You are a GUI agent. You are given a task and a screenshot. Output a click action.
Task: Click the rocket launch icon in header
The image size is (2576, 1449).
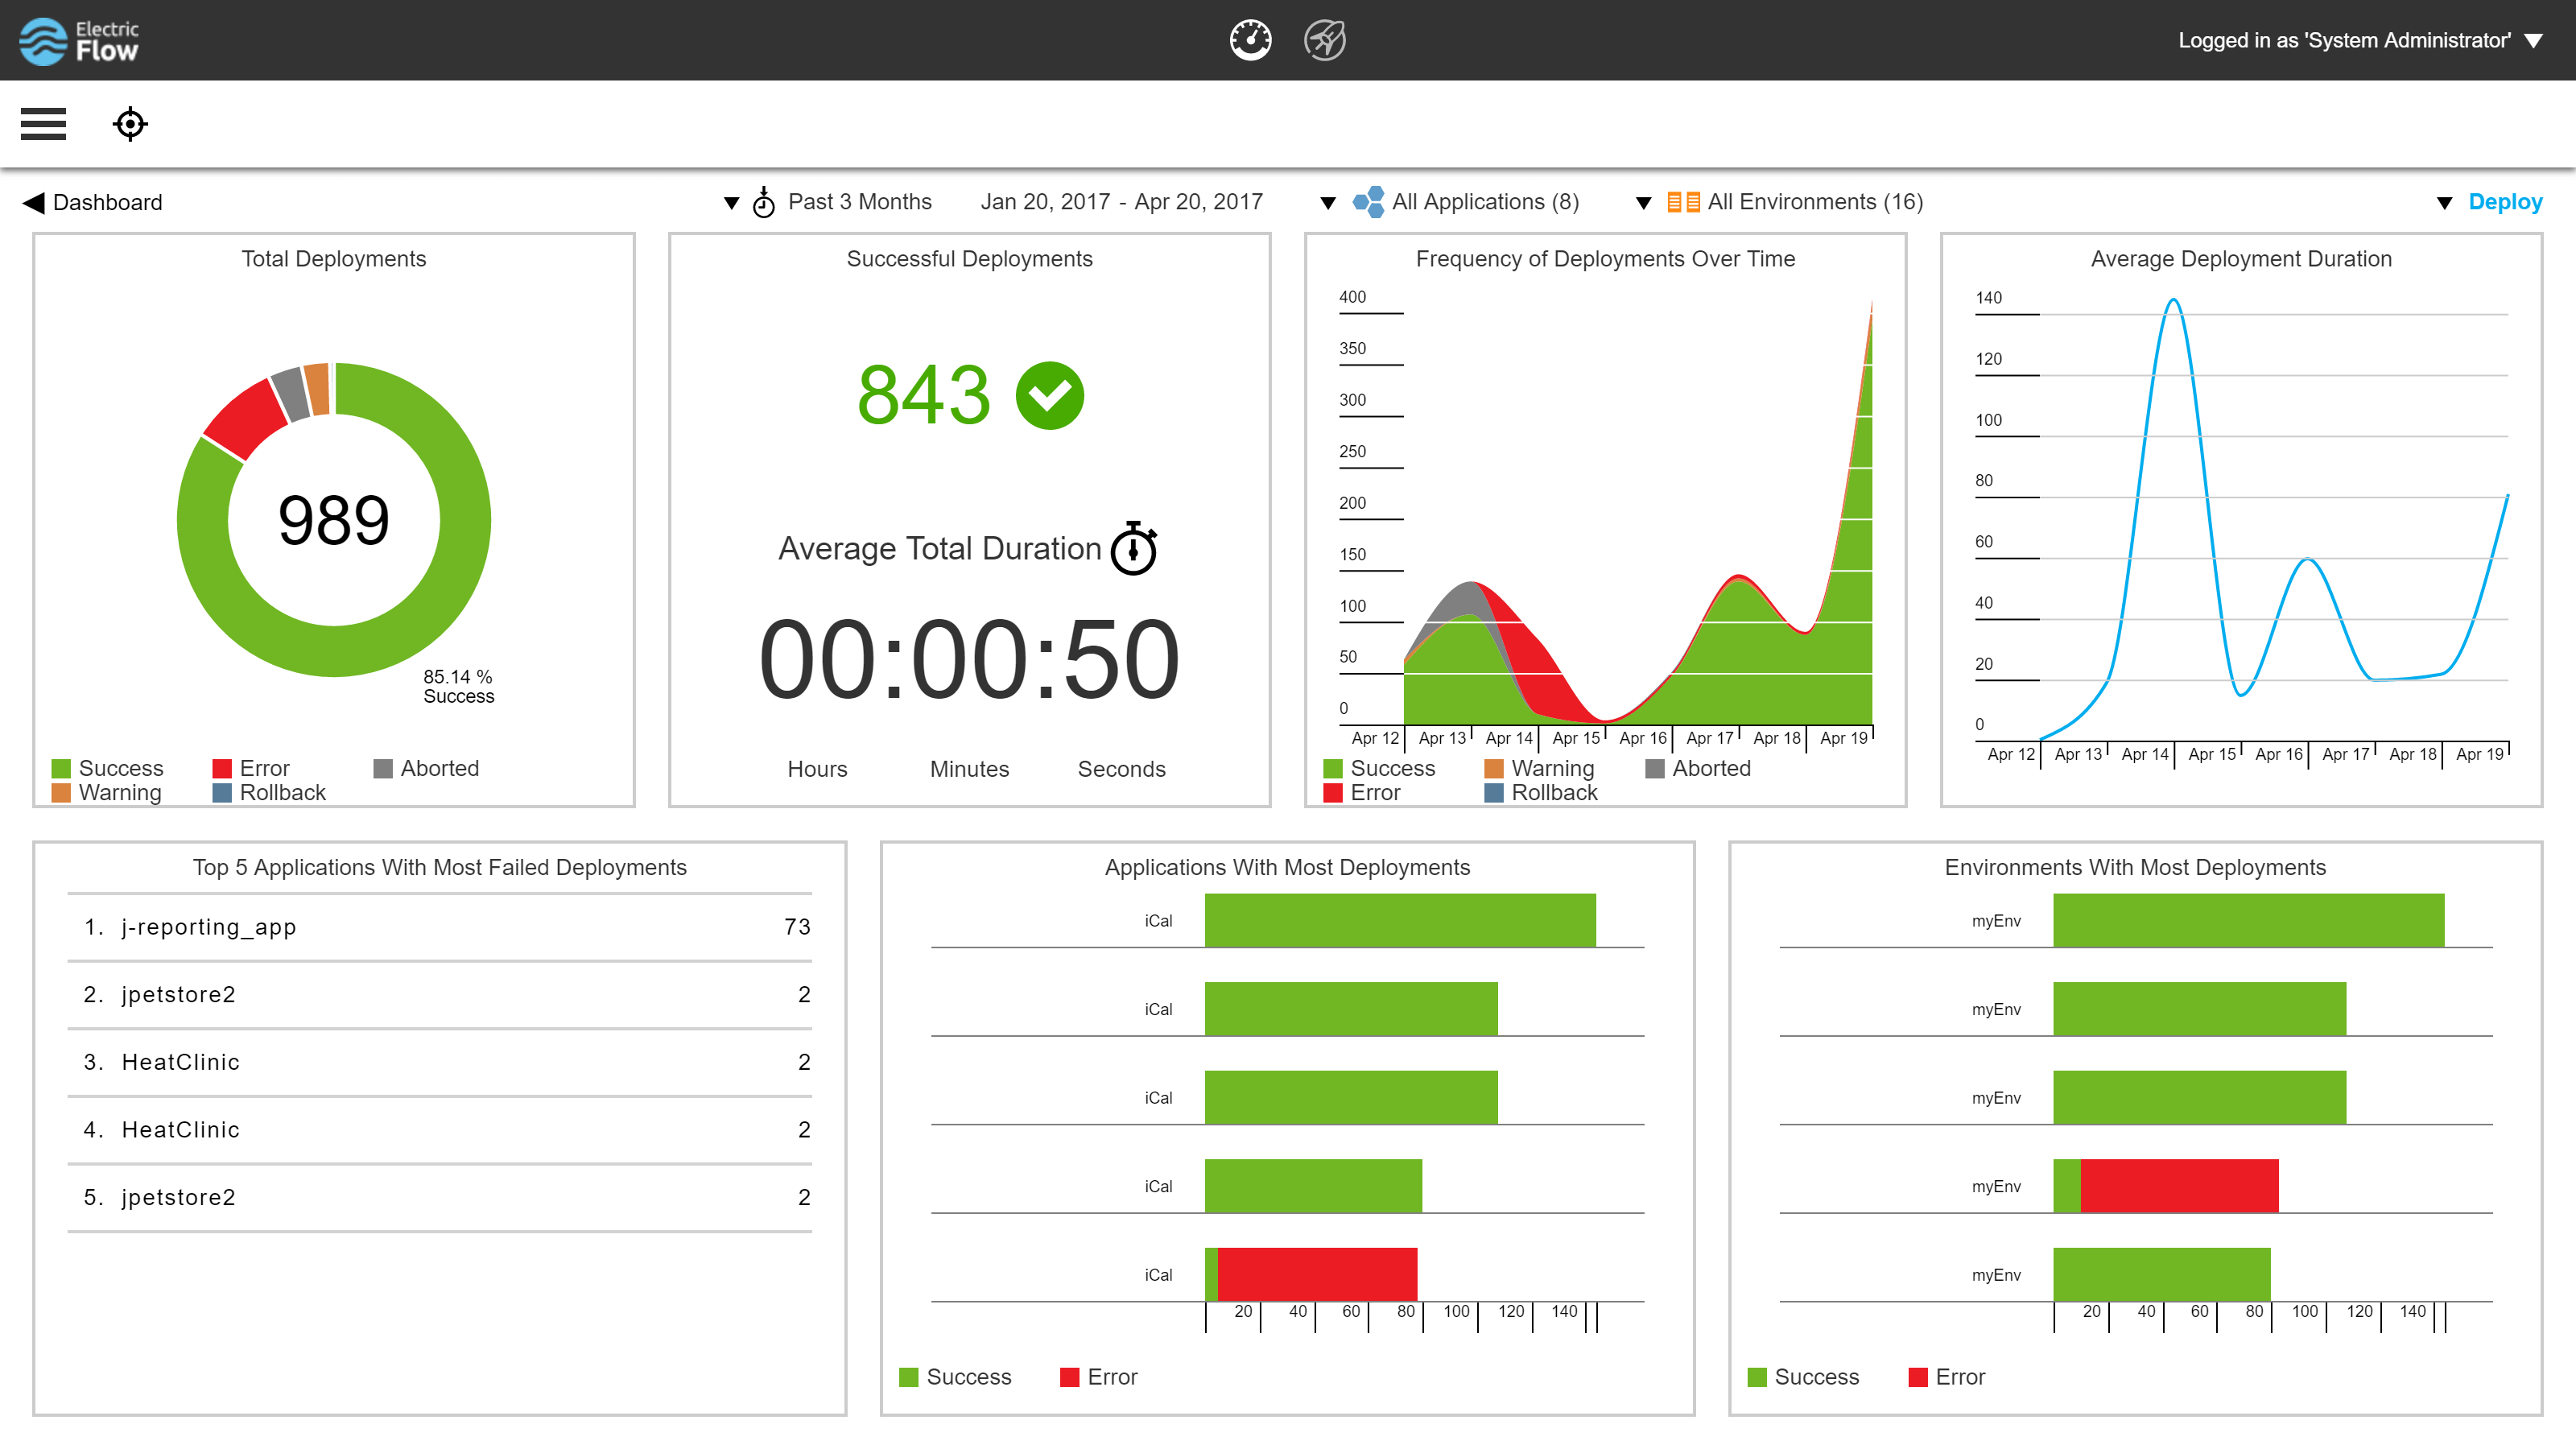[1324, 40]
